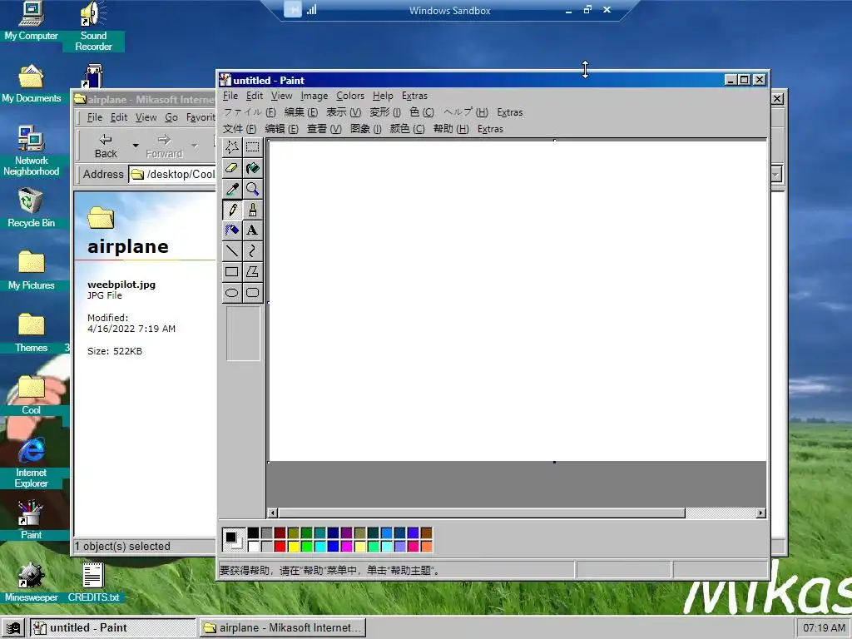Launch Minesweeper desktop shortcut
Viewport: 852px width, 639px height.
(x=31, y=582)
